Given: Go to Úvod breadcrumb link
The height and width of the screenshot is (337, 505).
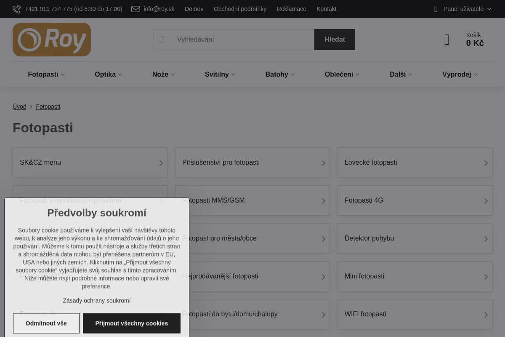Looking at the screenshot, I should (19, 107).
